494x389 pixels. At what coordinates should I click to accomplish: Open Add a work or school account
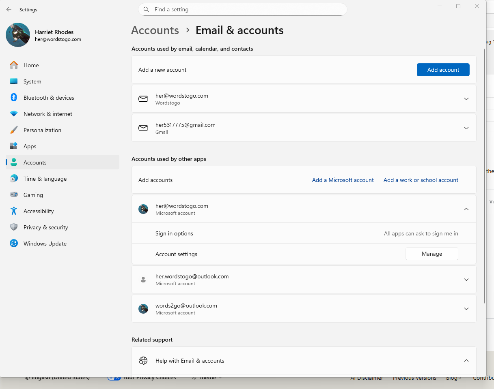tap(421, 180)
